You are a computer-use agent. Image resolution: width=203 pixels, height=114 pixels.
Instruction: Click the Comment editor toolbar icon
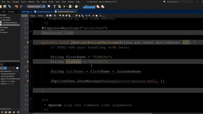click(101, 16)
